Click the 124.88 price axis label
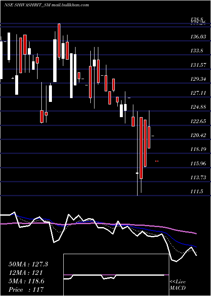 [x=198, y=107]
